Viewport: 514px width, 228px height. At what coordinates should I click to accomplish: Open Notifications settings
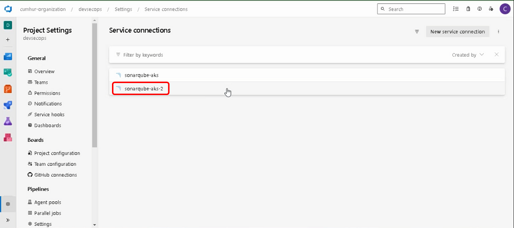(45, 104)
